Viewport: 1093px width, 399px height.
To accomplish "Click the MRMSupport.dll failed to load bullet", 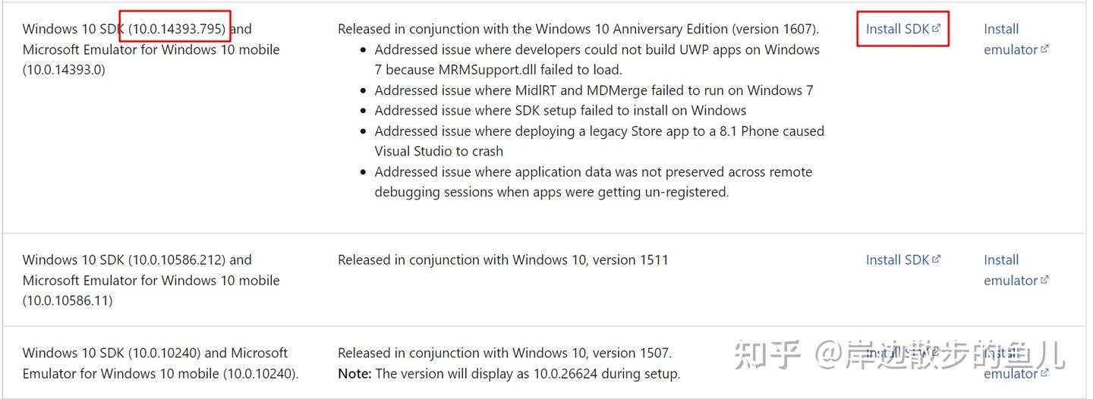I will click(597, 59).
